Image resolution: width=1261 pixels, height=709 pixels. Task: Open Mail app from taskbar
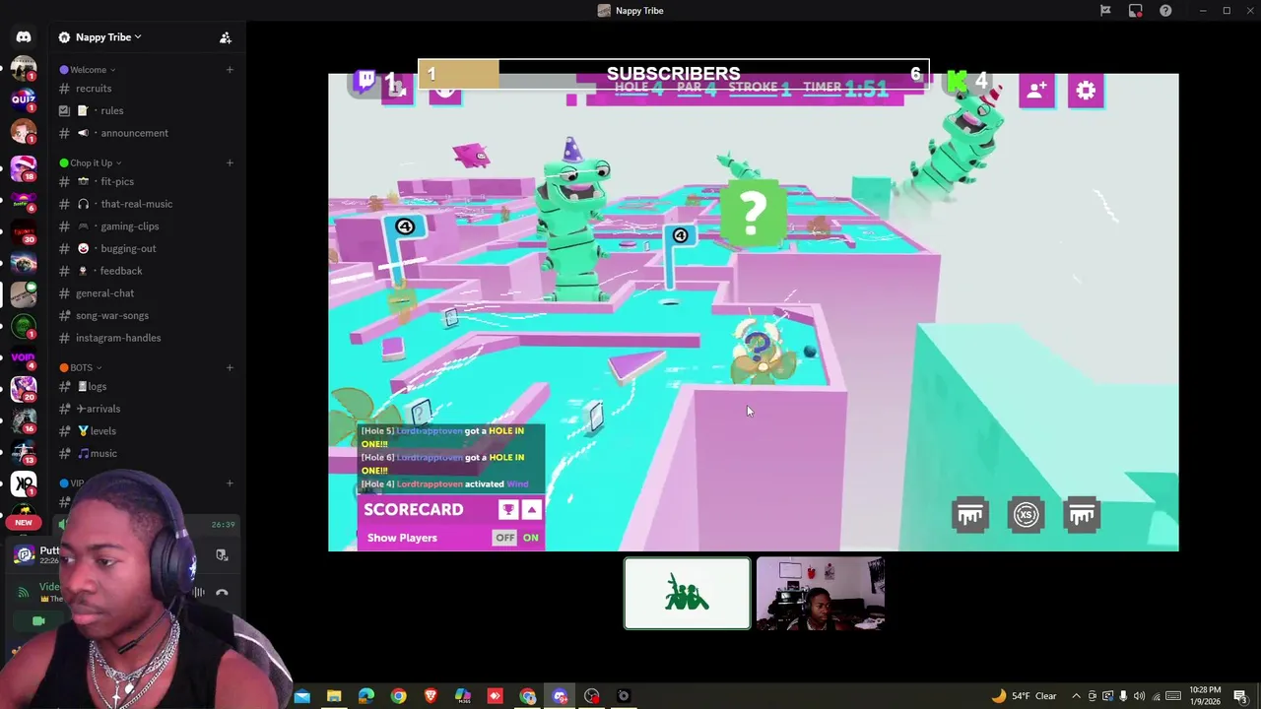301,696
